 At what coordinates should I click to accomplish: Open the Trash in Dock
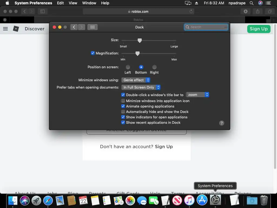click(264, 200)
